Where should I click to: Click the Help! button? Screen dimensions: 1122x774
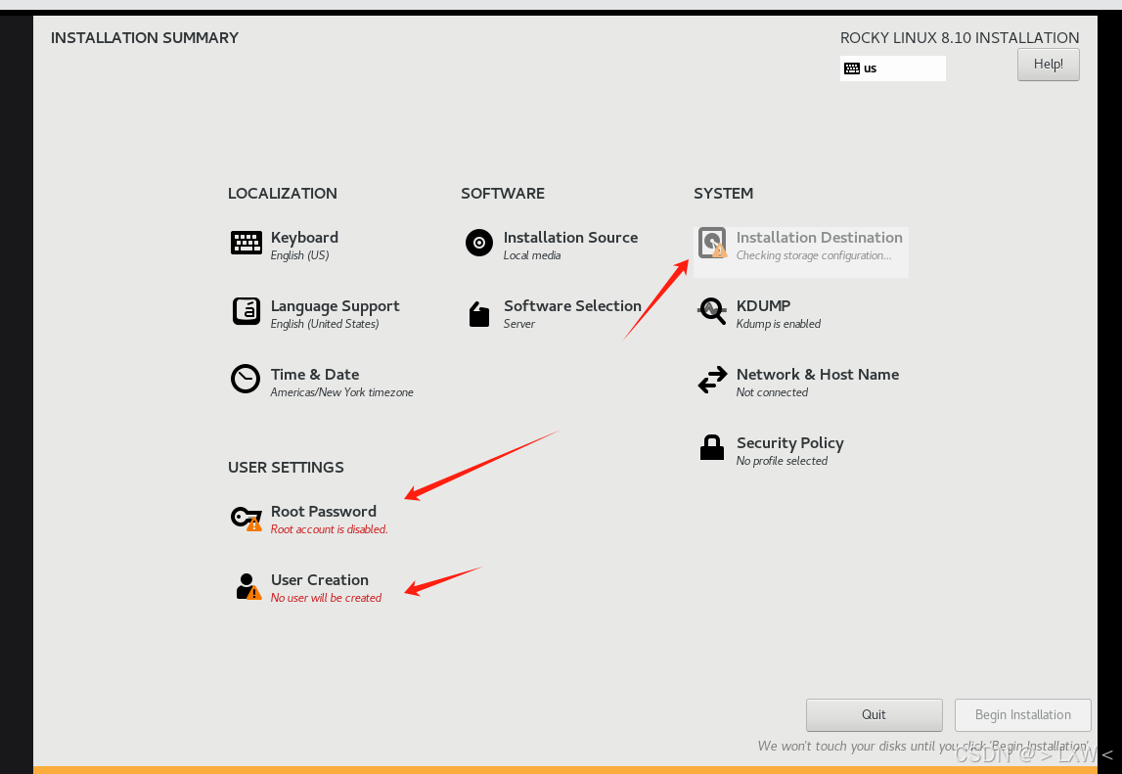pyautogui.click(x=1049, y=65)
